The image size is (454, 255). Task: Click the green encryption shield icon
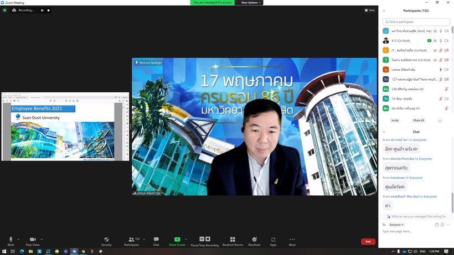pos(4,10)
